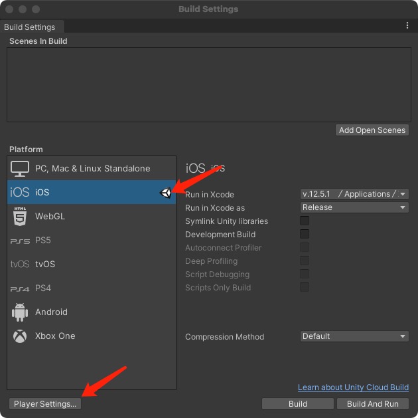Click the large iOS header icon
Screen dimensions: 418x418
point(196,168)
